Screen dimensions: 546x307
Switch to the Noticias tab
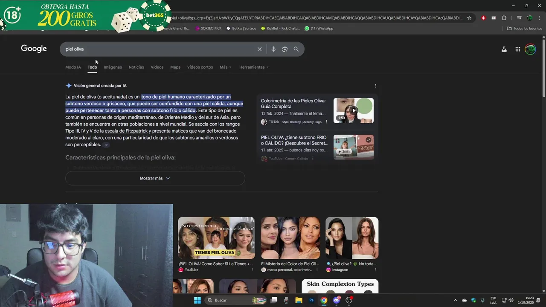coord(136,67)
